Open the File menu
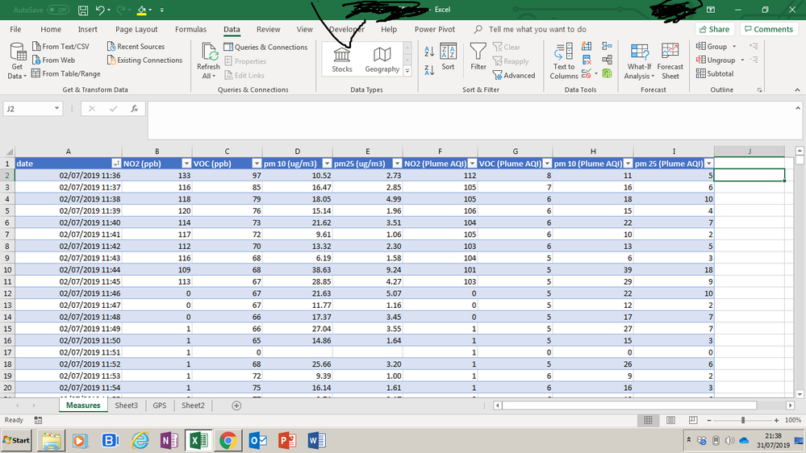The image size is (806, 453). (15, 29)
